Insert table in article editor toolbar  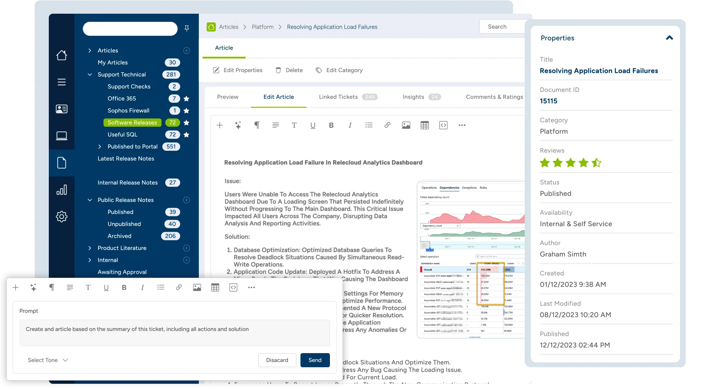(425, 125)
